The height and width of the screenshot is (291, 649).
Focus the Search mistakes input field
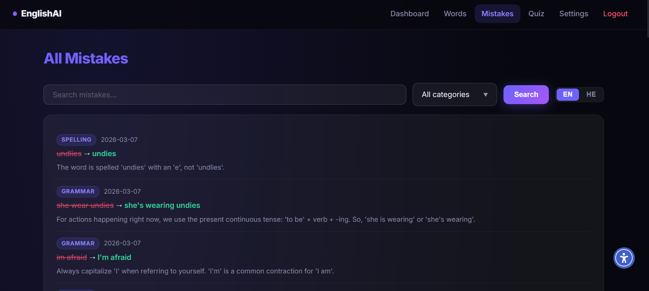tap(224, 95)
